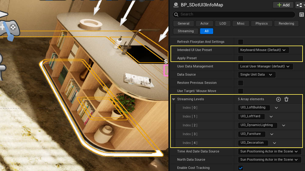Toggle Use Target/ Mouse Move checkbox

pyautogui.click(x=241, y=91)
